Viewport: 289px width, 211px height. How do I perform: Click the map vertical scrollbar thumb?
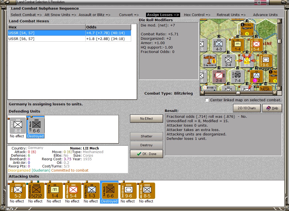(x=280, y=41)
